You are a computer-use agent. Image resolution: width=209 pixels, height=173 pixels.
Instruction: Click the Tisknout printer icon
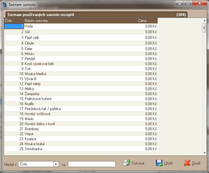point(126,163)
